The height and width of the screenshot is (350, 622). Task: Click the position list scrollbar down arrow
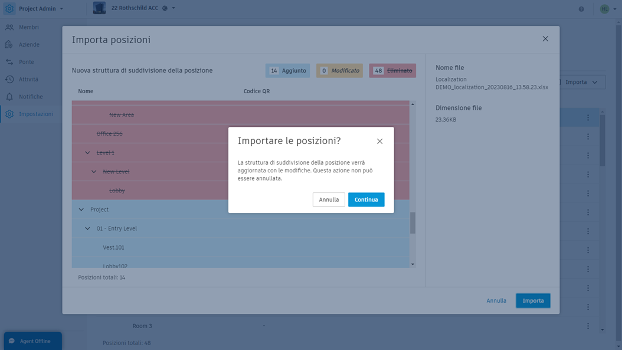click(413, 264)
